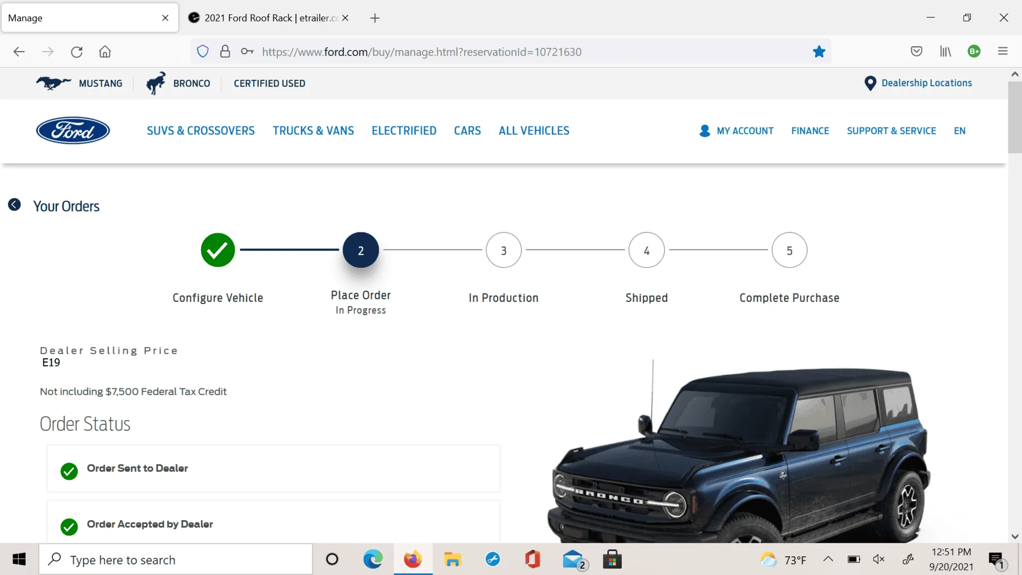1022x575 pixels.
Task: Click the Firefox icon on the taskbar
Action: tap(413, 559)
